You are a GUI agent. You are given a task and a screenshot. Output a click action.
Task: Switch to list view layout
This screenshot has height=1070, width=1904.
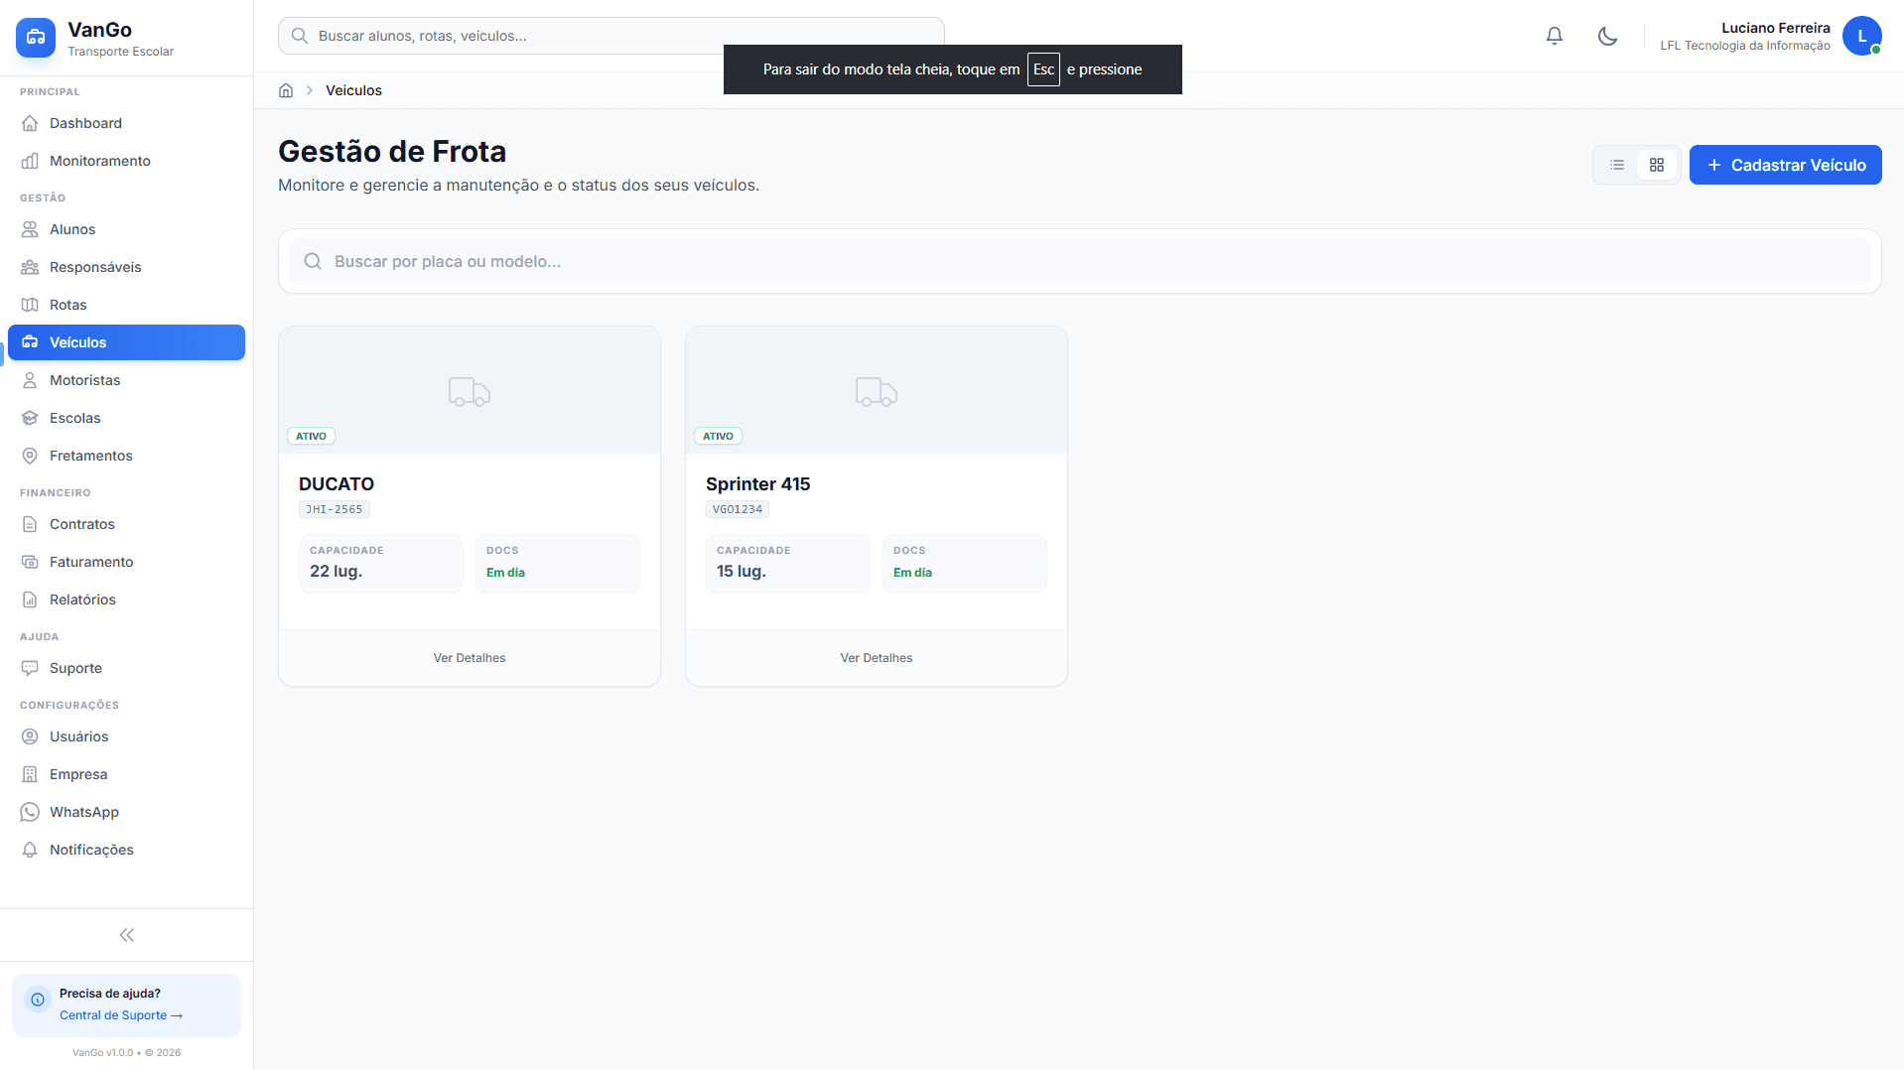tap(1616, 165)
